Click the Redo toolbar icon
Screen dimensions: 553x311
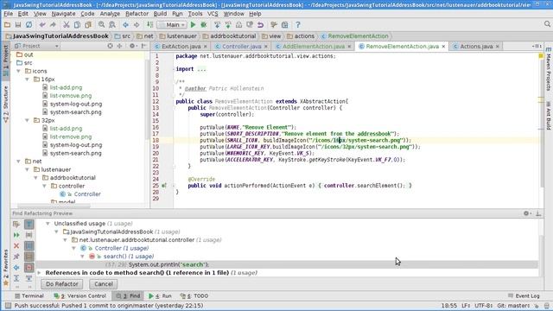coord(53,25)
